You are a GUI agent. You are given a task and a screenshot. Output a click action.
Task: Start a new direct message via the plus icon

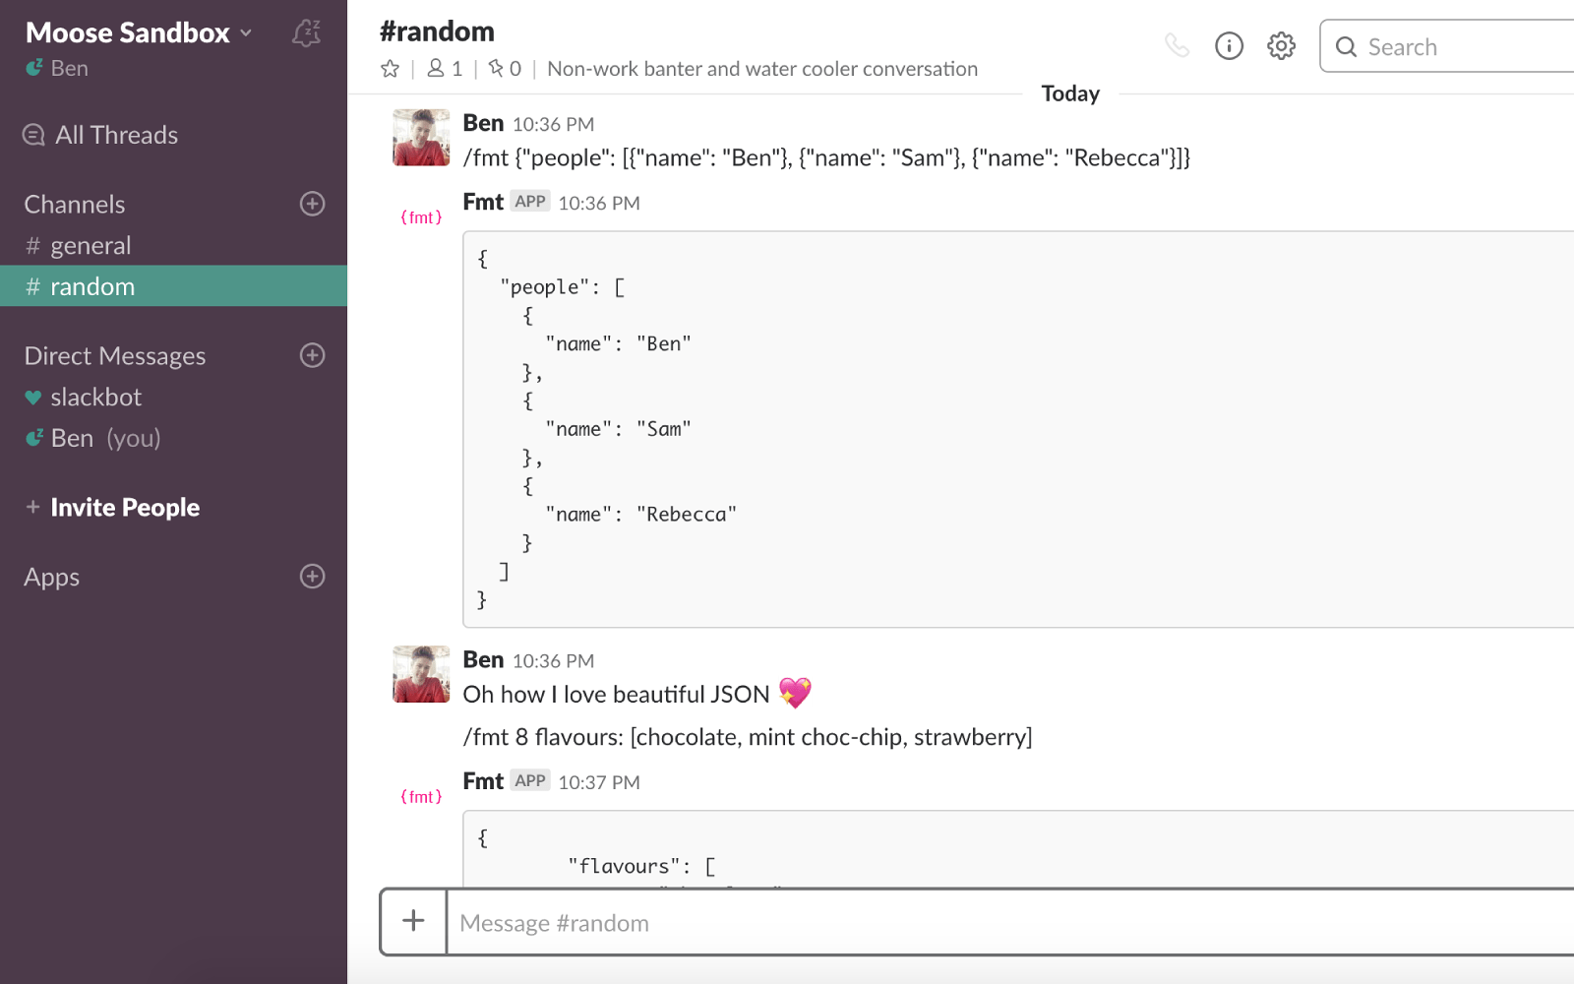[x=313, y=355]
